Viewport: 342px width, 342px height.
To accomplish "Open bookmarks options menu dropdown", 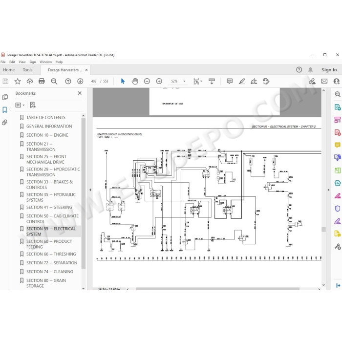I will click(x=20, y=105).
